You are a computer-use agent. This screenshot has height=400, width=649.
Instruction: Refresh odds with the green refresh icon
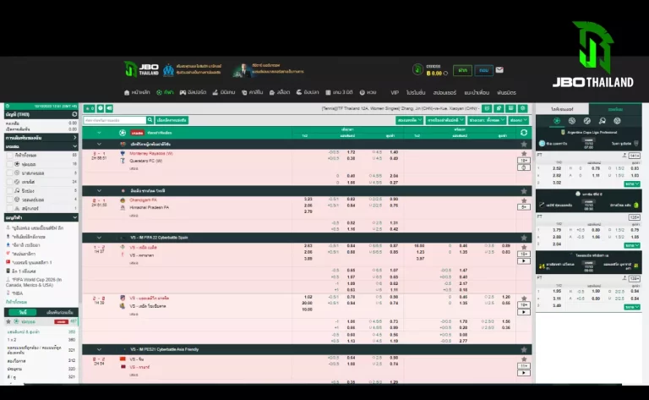(x=524, y=133)
